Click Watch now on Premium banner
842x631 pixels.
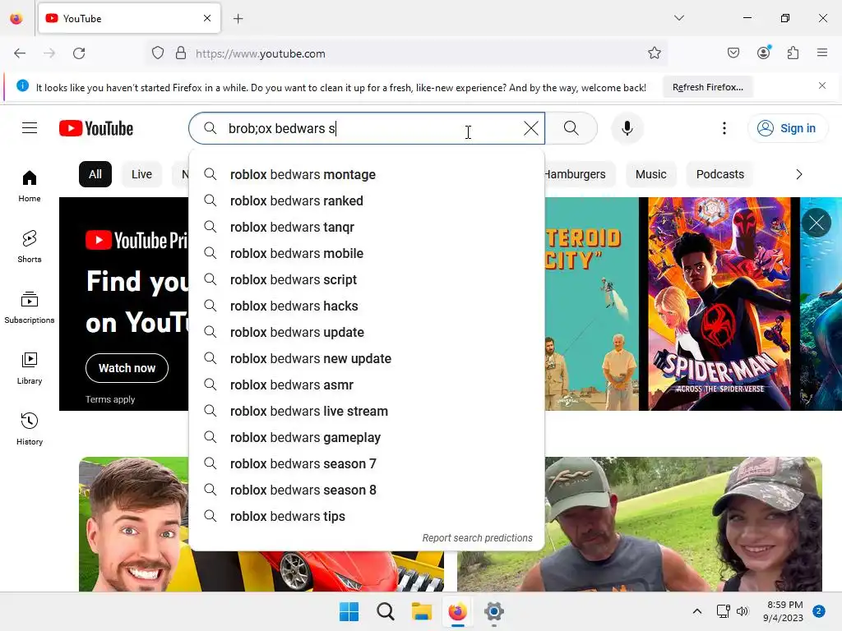pyautogui.click(x=127, y=368)
